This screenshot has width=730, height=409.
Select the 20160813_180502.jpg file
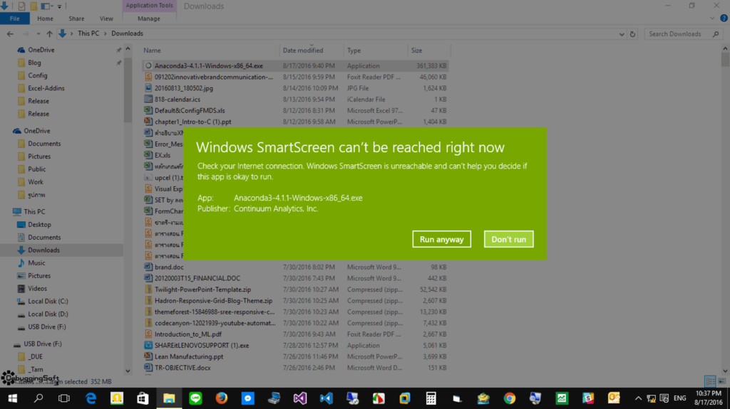pyautogui.click(x=184, y=88)
